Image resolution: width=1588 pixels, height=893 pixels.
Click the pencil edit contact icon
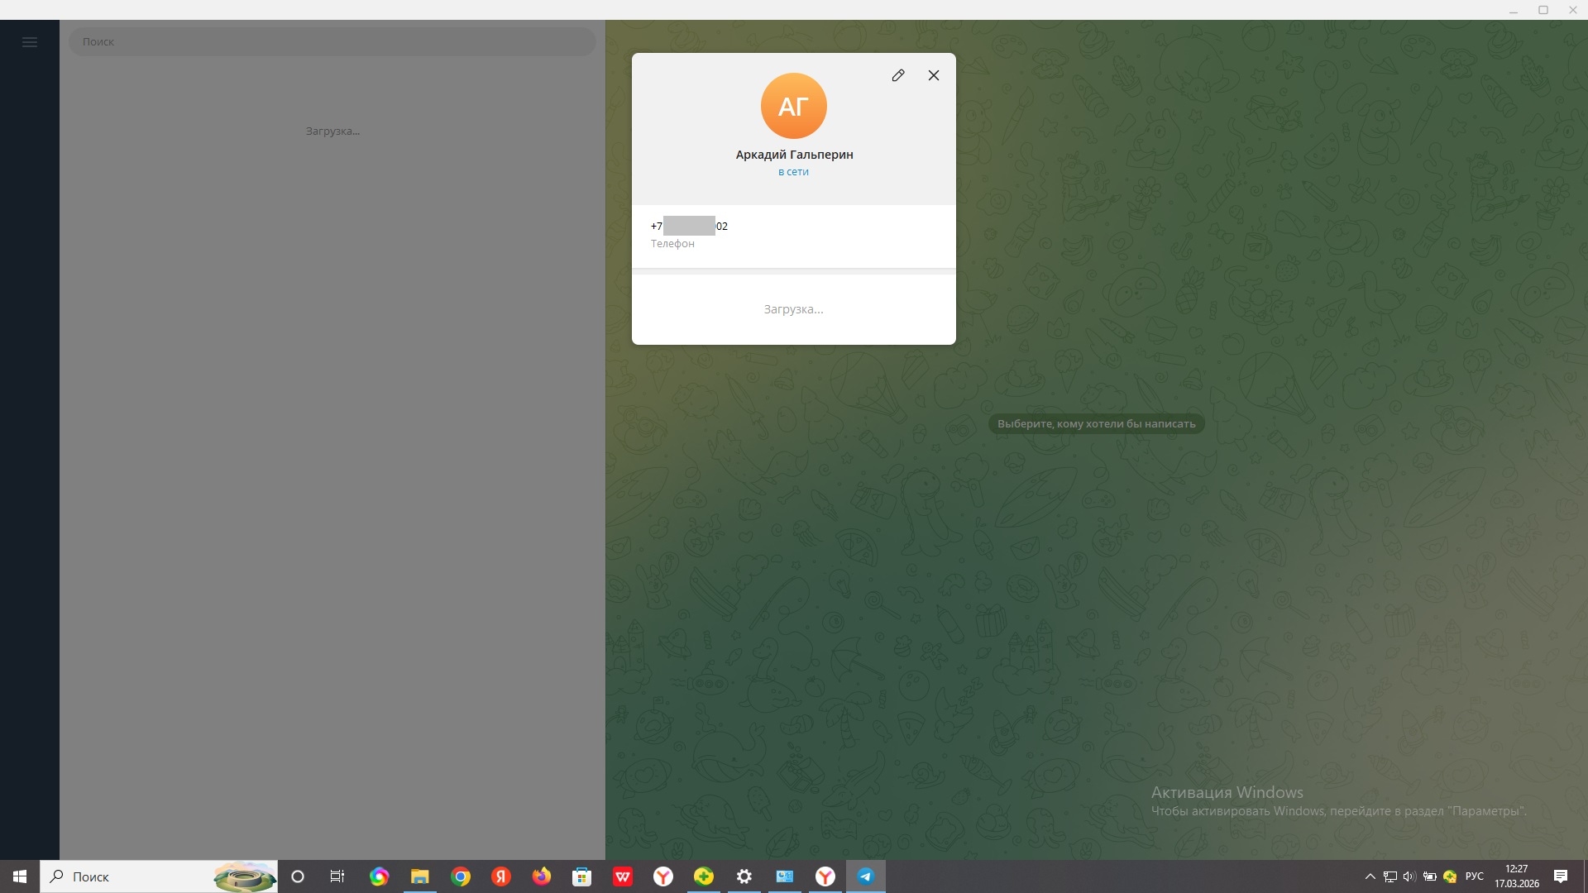898,75
